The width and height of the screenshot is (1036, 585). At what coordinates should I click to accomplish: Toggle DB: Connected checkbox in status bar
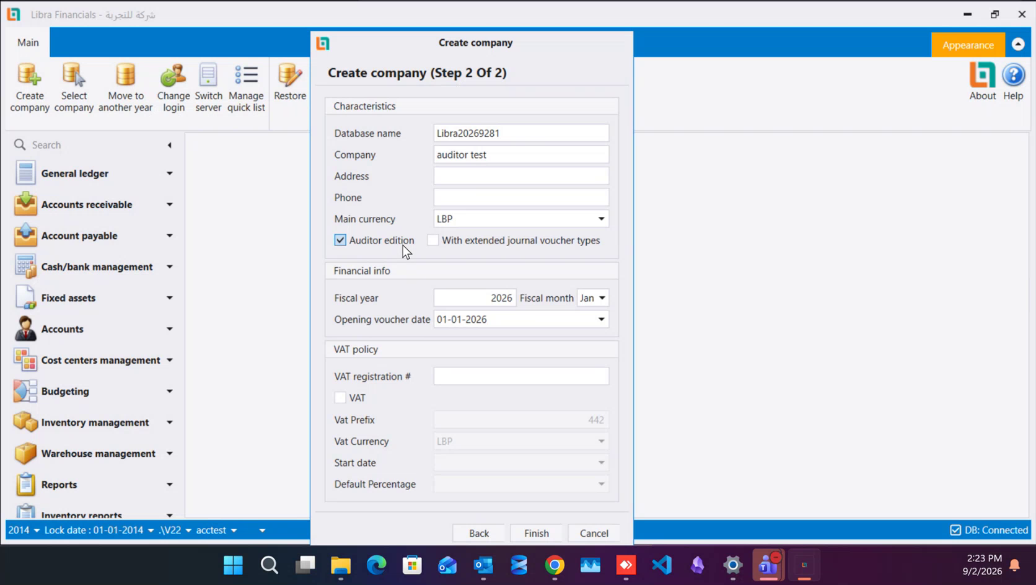point(955,530)
